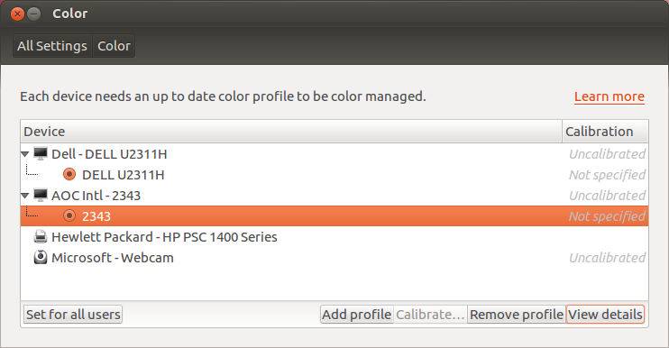The width and height of the screenshot is (669, 348).
Task: Go back to All Settings
Action: (52, 46)
